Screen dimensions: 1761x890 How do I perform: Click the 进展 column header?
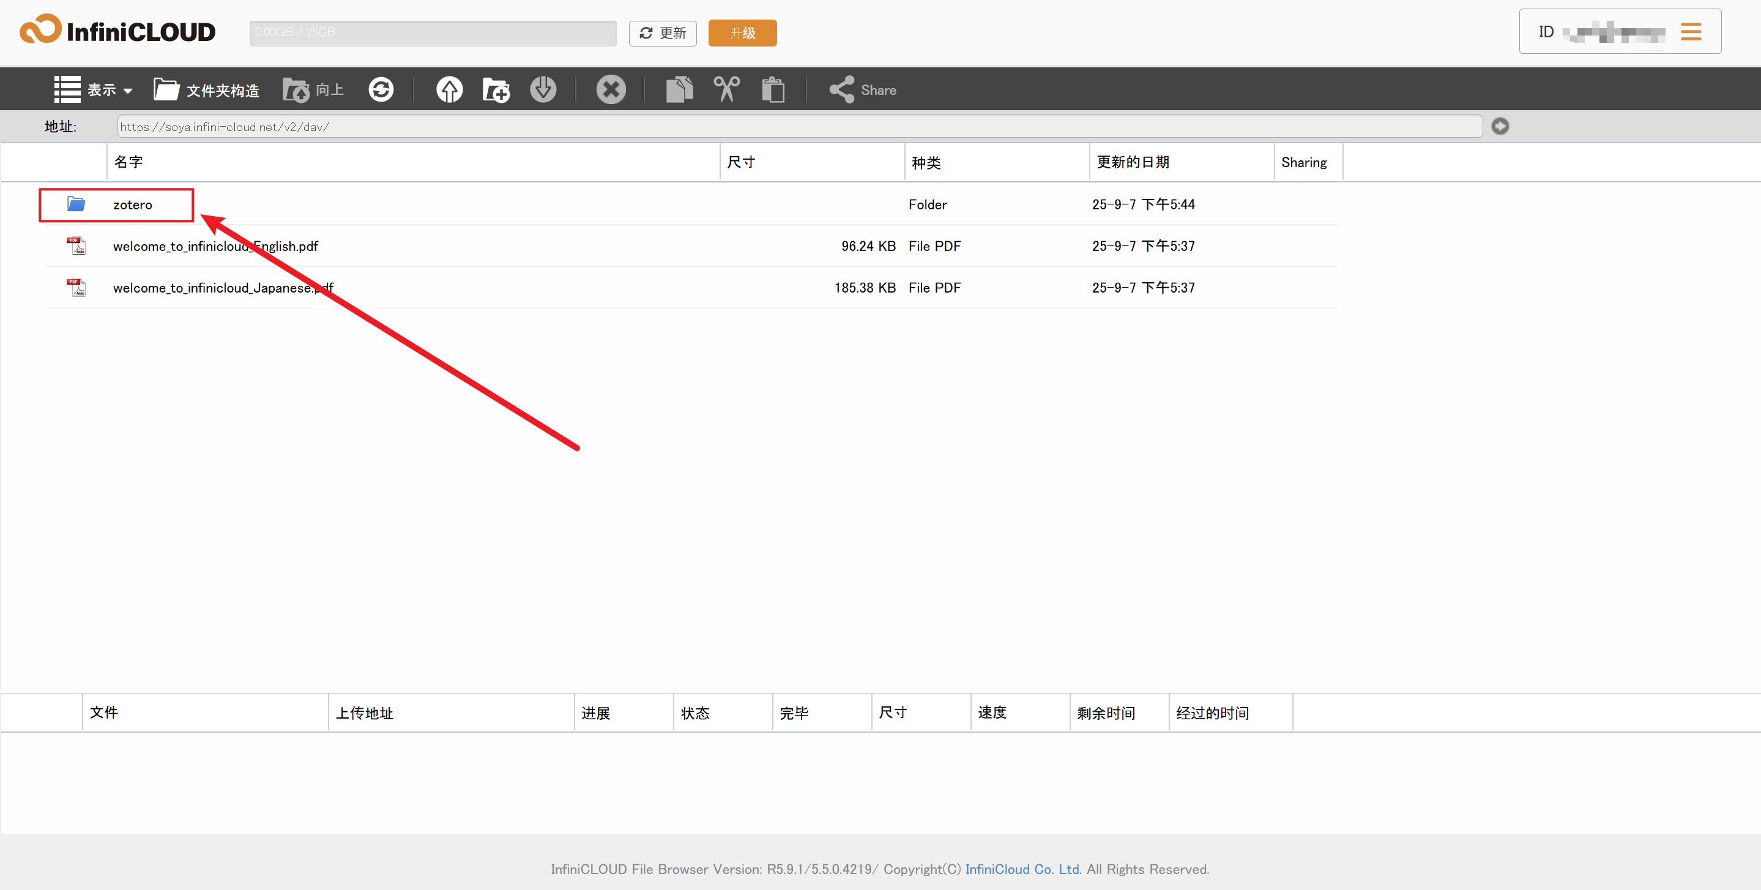pos(624,712)
